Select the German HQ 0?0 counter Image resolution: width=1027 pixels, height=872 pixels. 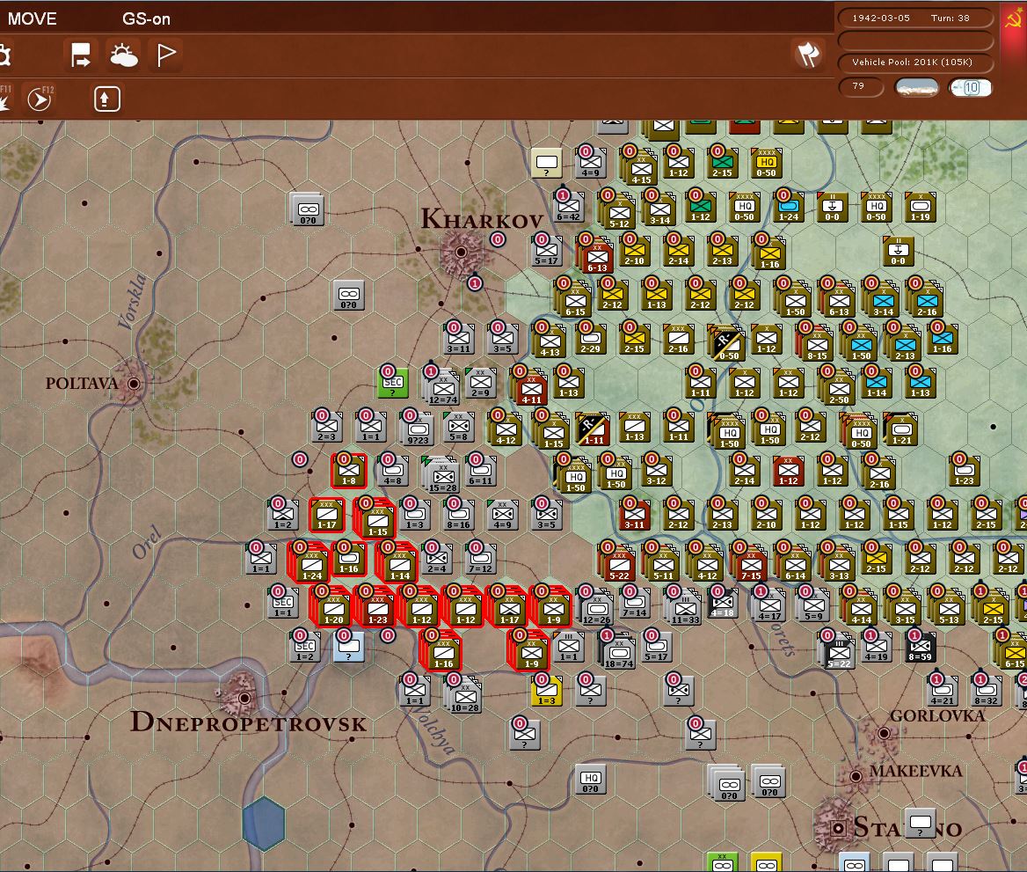pos(590,779)
